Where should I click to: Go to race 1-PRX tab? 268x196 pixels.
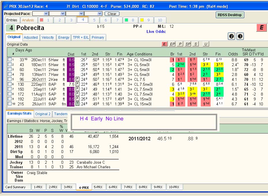(38, 187)
